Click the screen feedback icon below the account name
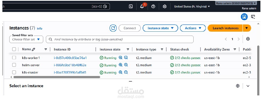This screenshot has width=262, height=101. (x=253, y=17)
